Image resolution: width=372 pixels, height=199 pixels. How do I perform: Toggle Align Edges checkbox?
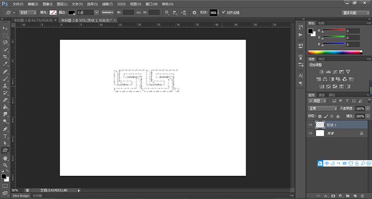point(224,13)
